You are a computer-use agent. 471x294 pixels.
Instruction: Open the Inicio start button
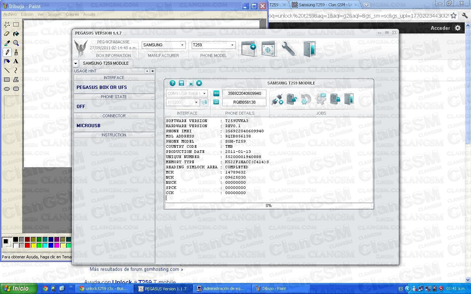click(19, 288)
